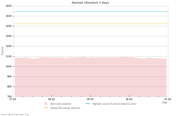Select the 'Saatavilla olevat asemat' legend label
The height and width of the screenshot is (116, 181).
point(65,108)
